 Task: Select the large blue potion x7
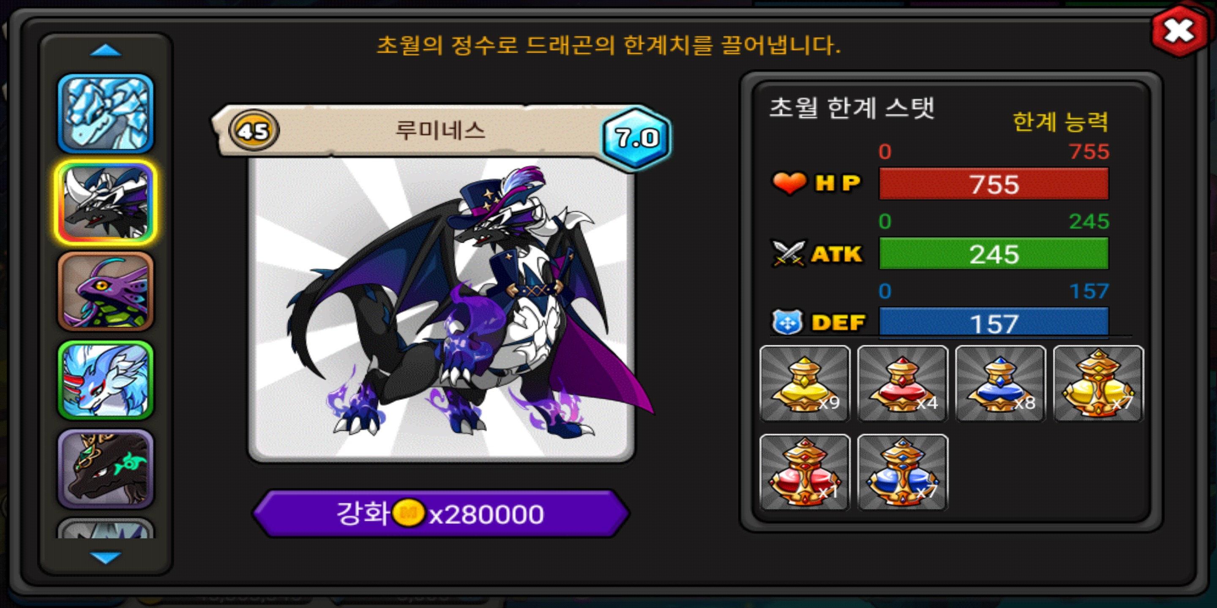tap(902, 472)
